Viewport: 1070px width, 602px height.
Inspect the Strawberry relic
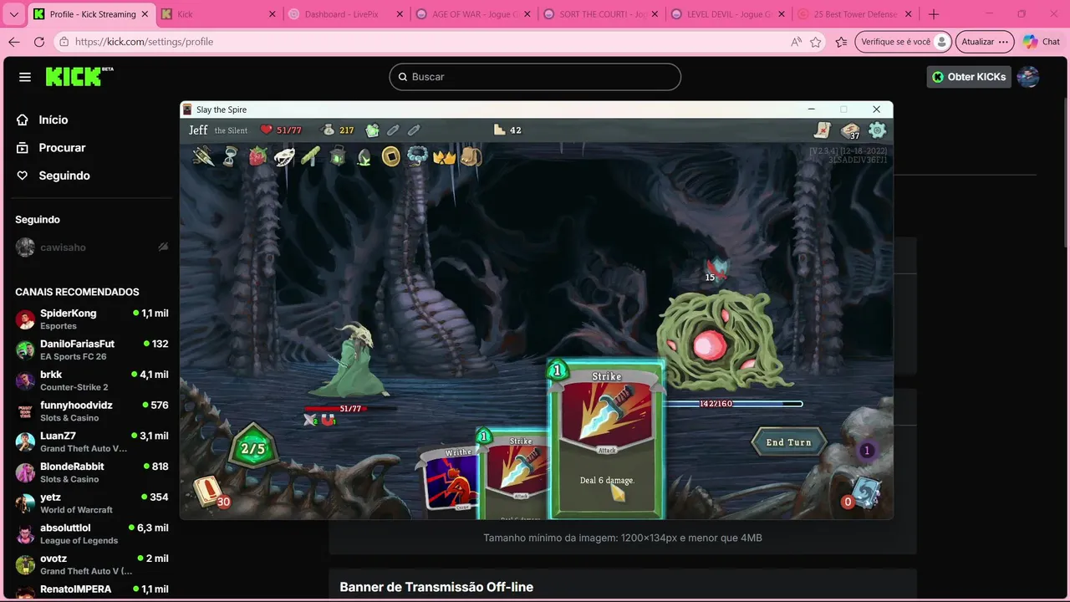[257, 156]
